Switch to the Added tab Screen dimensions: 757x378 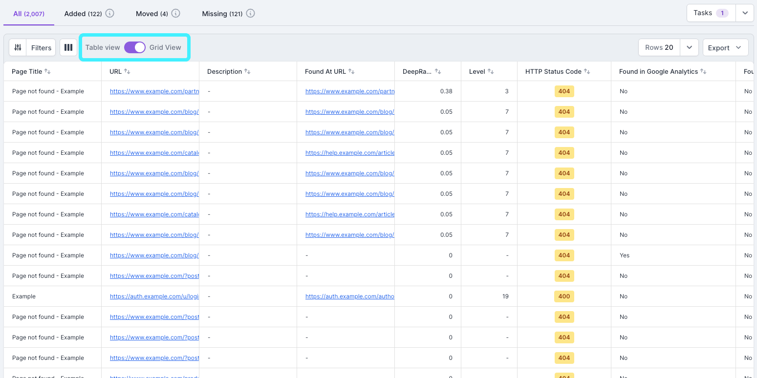tap(82, 13)
